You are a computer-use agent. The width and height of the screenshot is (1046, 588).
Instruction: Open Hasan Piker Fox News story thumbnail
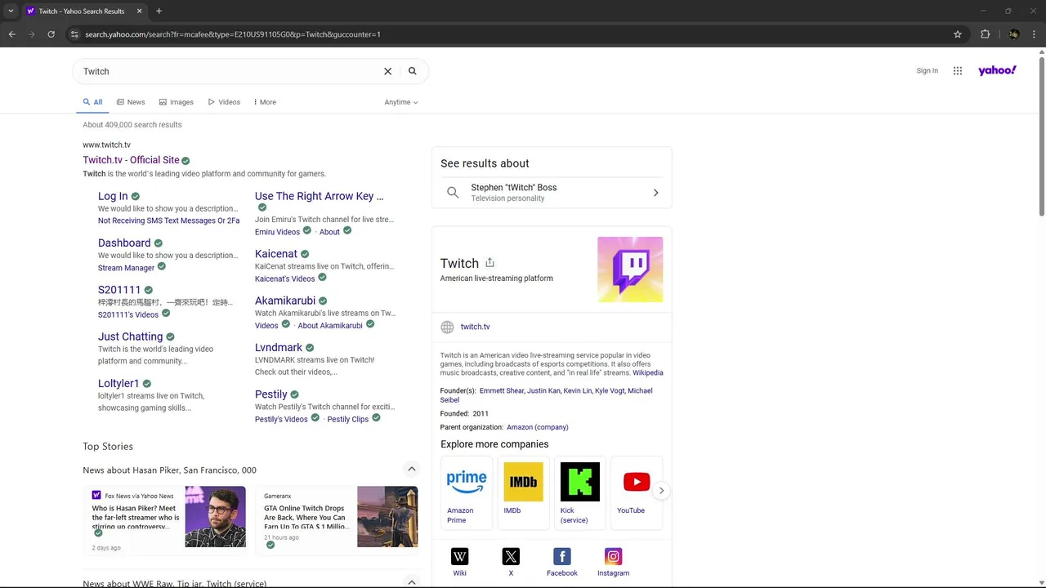[215, 516]
